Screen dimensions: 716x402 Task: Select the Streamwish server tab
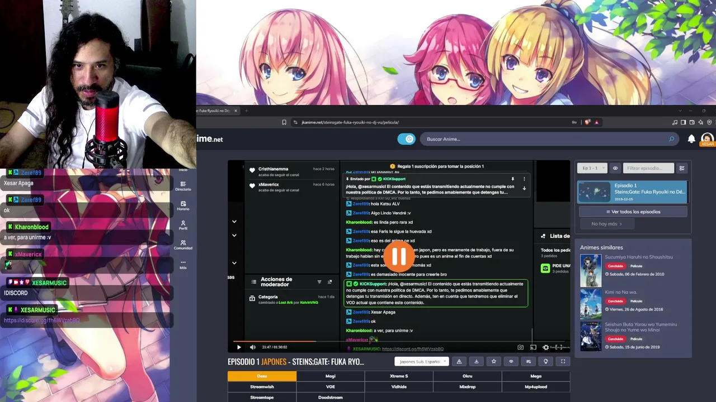click(262, 387)
